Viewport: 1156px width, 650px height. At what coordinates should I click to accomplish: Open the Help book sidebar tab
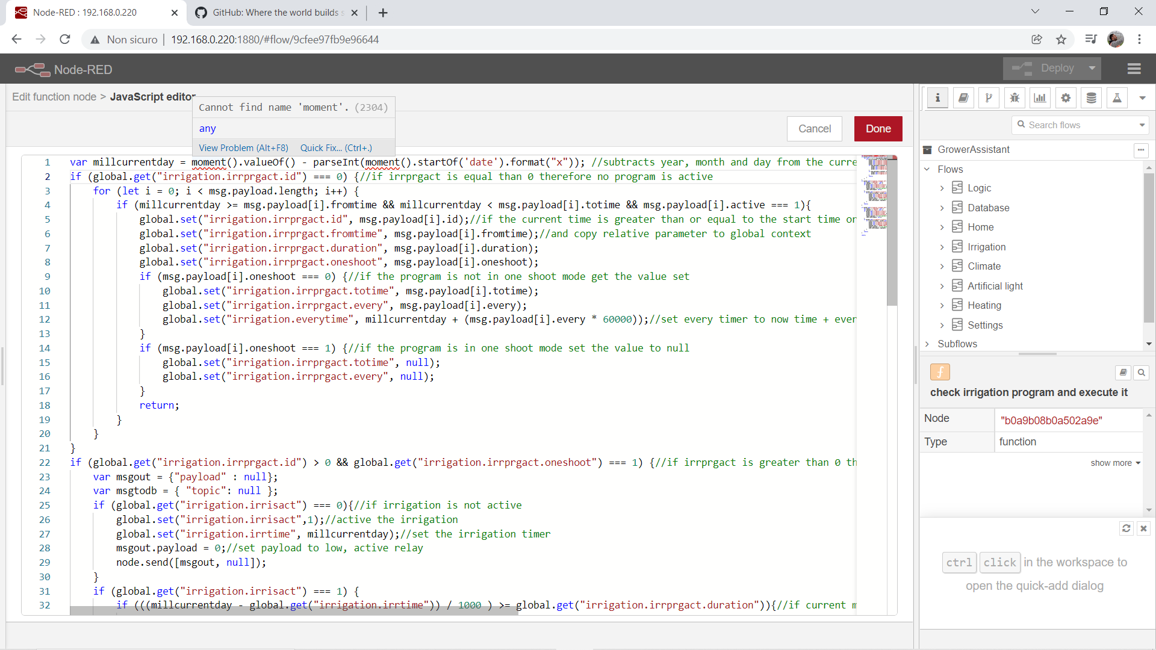click(963, 98)
